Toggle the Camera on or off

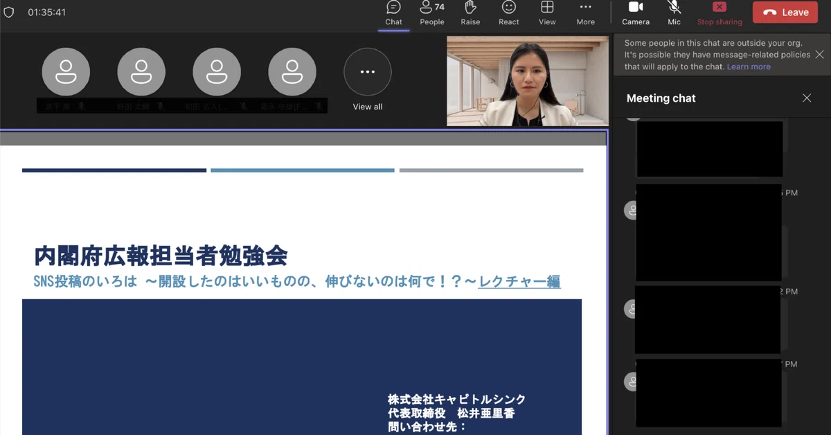pyautogui.click(x=635, y=13)
